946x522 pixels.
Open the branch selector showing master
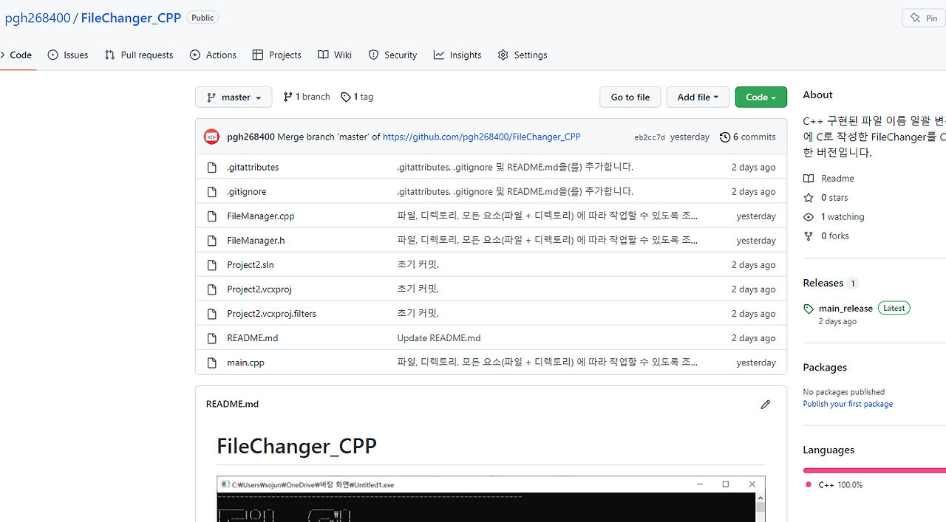click(x=233, y=97)
